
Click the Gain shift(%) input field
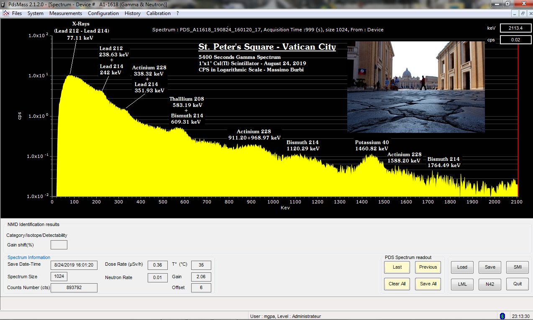pos(59,245)
